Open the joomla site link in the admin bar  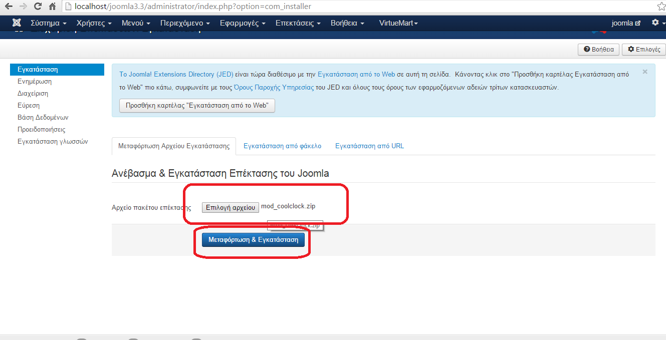626,23
